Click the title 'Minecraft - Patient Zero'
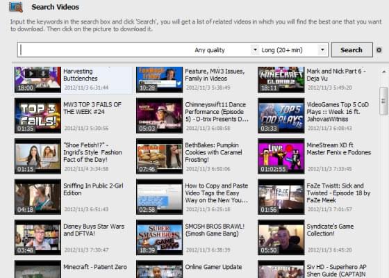The height and width of the screenshot is (278, 389). [95, 267]
